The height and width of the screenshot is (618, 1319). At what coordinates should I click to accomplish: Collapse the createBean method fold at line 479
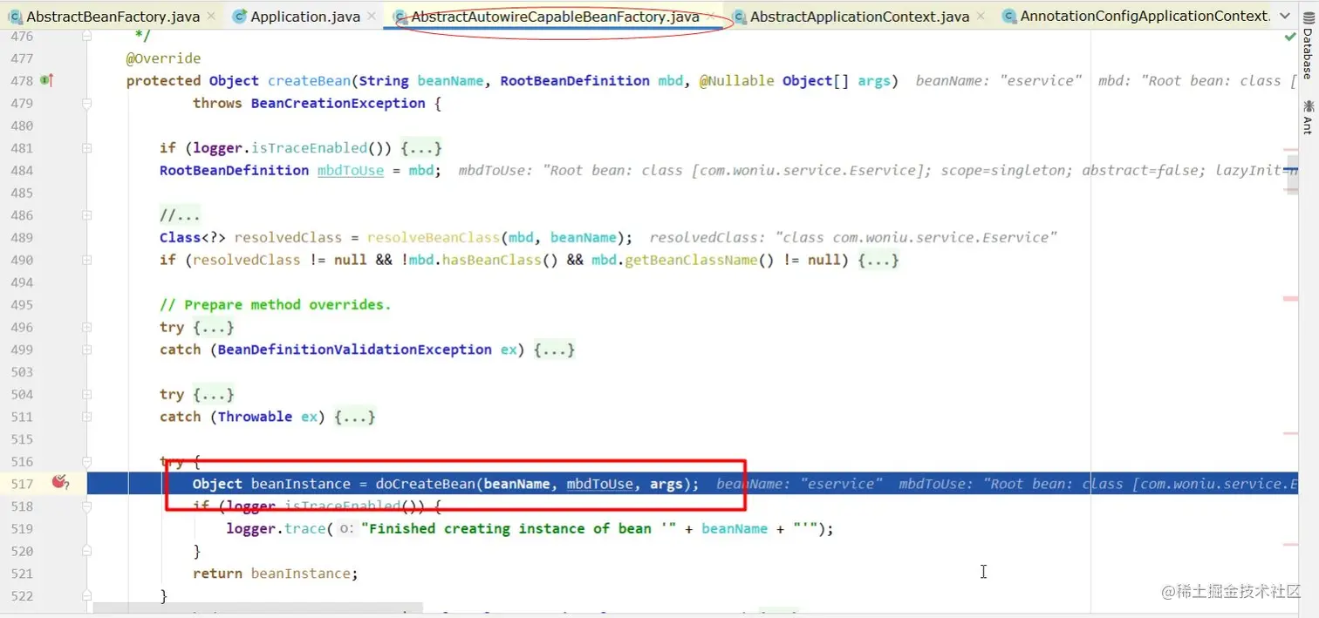87,103
